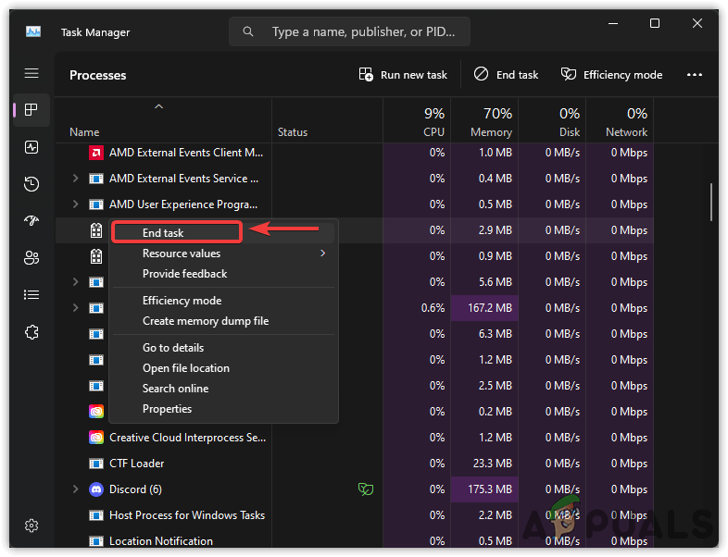Click the vertical scrollbar thumb
Image resolution: width=728 pixels, height=557 pixels.
[x=710, y=203]
